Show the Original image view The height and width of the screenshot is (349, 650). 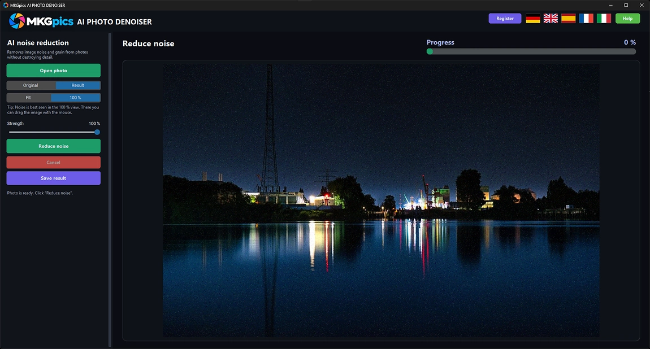click(x=31, y=85)
